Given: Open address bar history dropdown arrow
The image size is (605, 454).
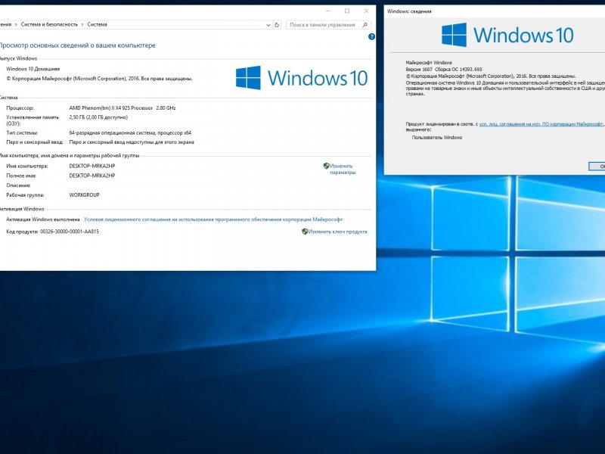Looking at the screenshot, I should tap(268, 25).
